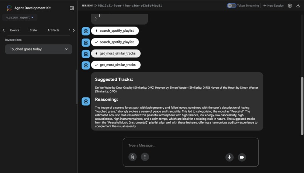Open the search_spotify_playlist response chip with checkmark
Screen dimensions: 304x173
(x=115, y=42)
